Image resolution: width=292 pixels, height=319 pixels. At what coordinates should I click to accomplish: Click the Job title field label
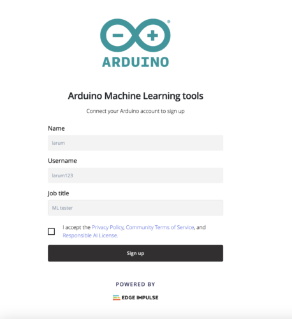(x=58, y=193)
